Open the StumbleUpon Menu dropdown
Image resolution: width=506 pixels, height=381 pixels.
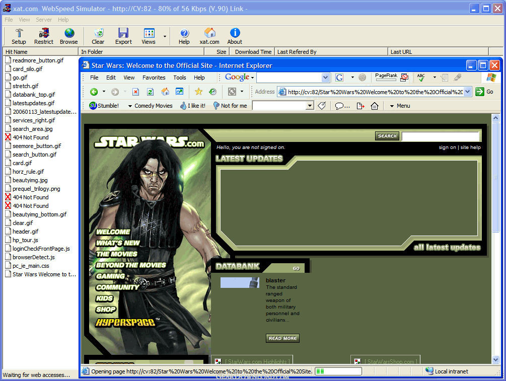point(400,106)
